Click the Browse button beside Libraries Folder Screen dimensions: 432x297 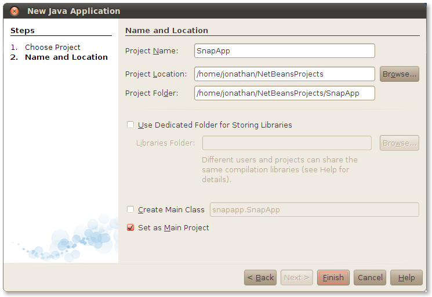399,143
